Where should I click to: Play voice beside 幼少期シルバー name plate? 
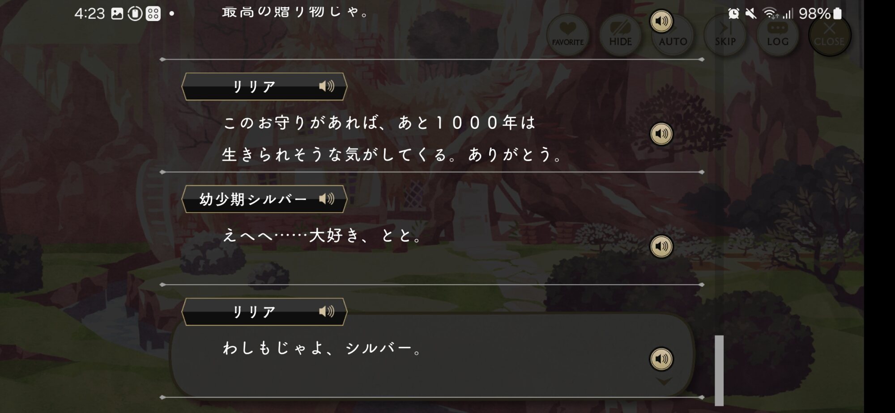(327, 199)
